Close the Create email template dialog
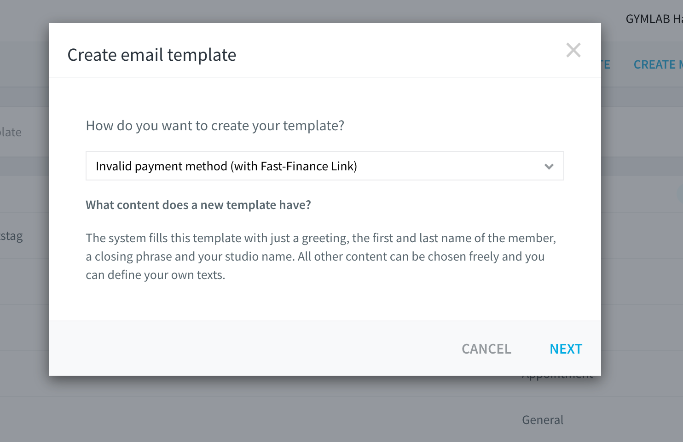 pyautogui.click(x=573, y=50)
